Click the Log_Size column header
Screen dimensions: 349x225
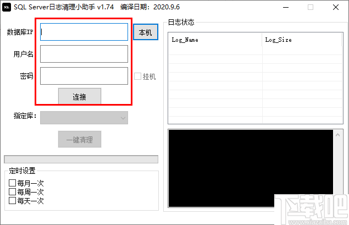(302, 40)
